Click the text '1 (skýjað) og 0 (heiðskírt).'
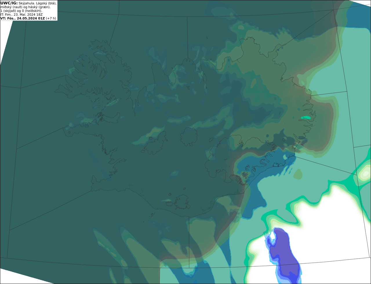Screen dimensions: 371x284 (x=21, y=11)
